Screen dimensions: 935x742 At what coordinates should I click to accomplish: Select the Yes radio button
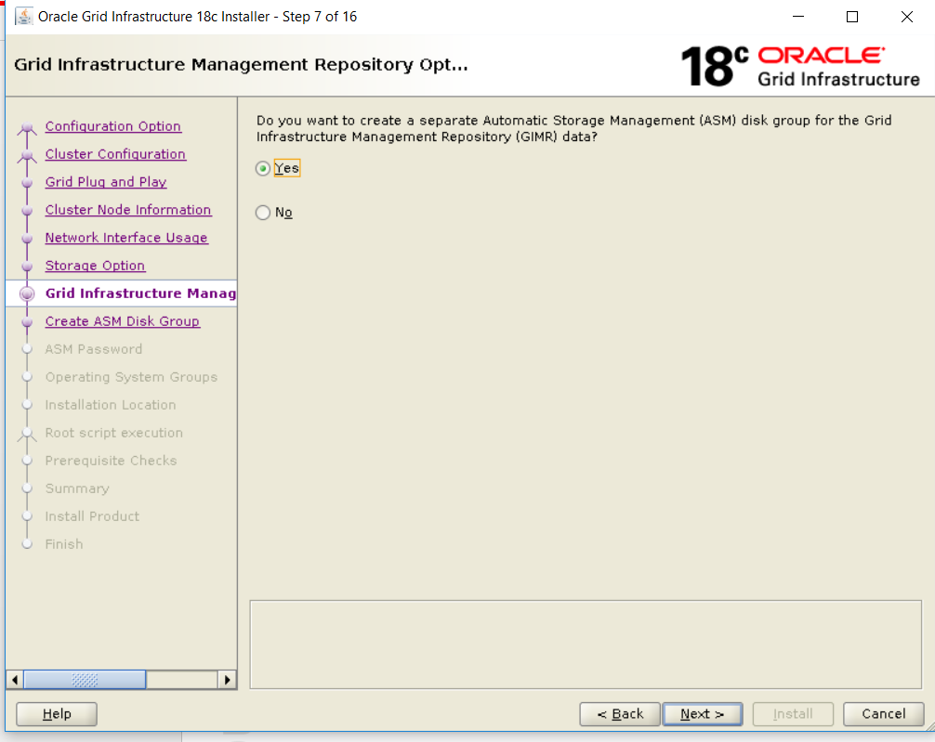pos(263,169)
